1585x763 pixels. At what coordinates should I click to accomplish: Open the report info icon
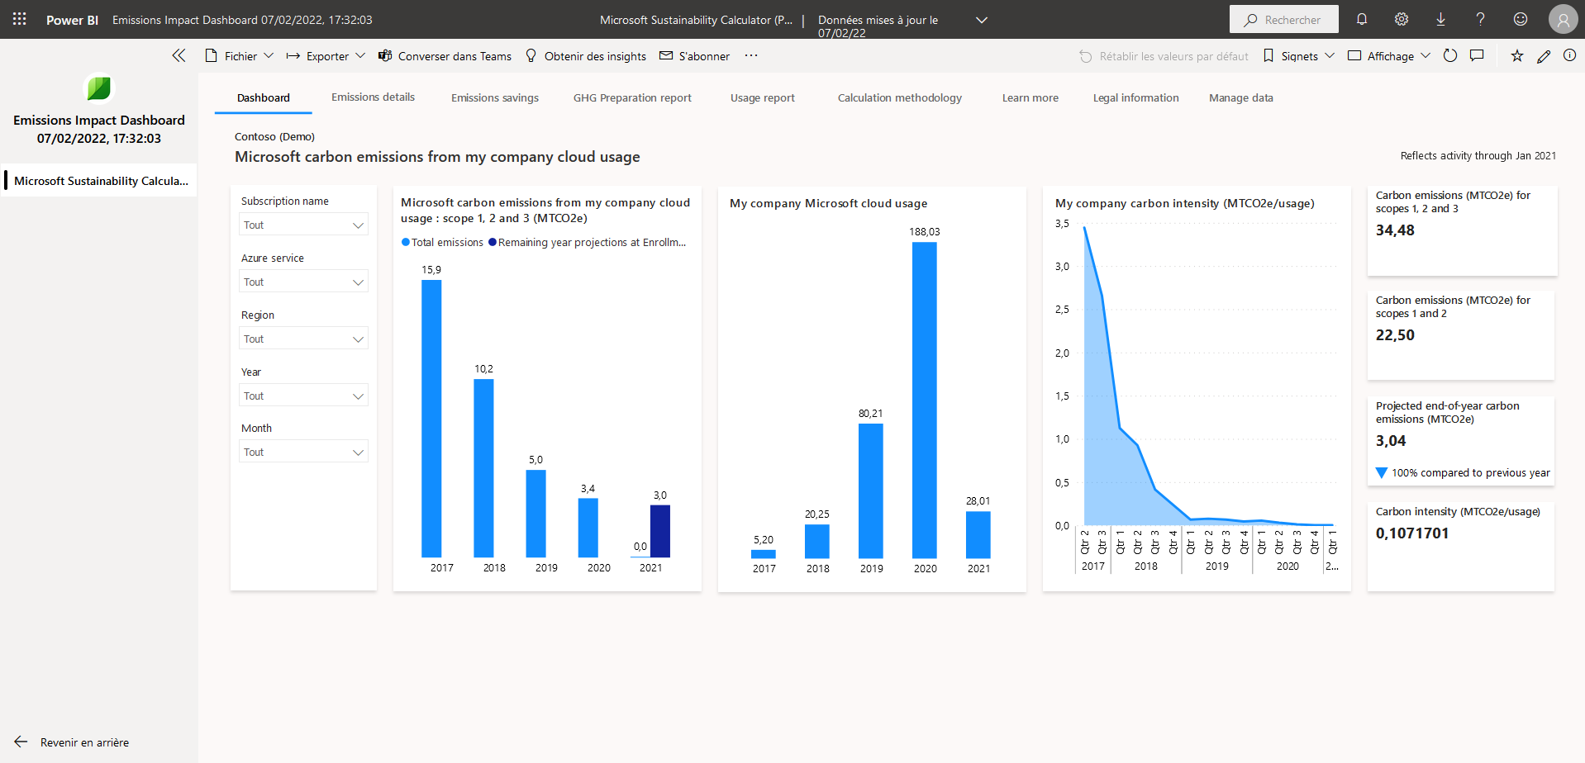click(1569, 55)
